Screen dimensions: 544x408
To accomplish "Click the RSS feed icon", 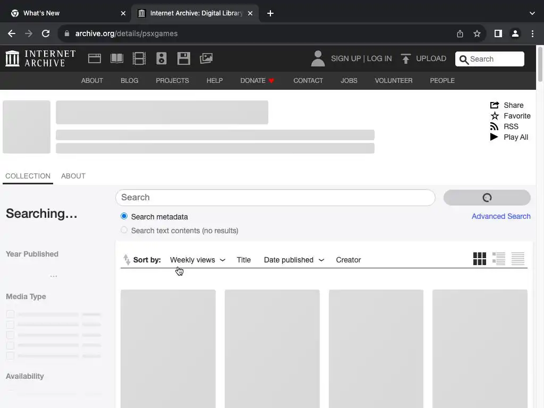I will (494, 126).
